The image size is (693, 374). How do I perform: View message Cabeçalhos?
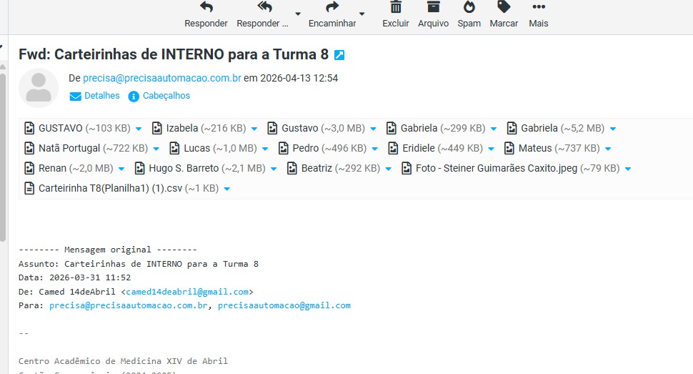[159, 96]
